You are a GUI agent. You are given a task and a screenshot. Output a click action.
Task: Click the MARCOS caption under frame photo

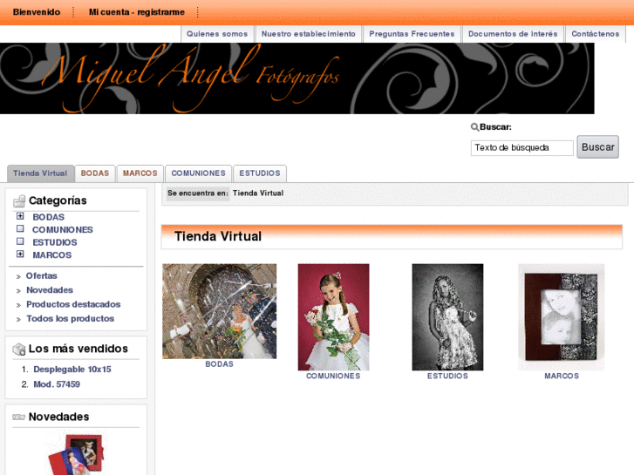tap(562, 376)
